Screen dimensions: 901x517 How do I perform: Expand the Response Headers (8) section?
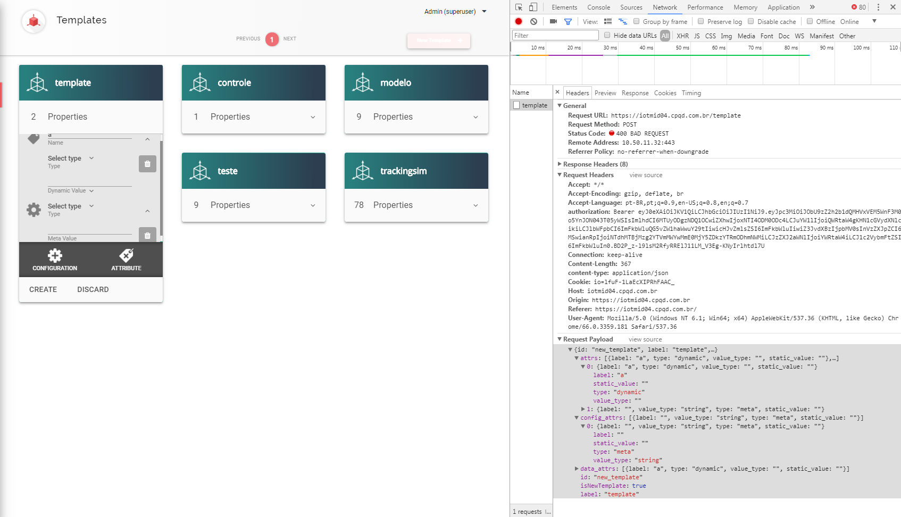click(560, 164)
